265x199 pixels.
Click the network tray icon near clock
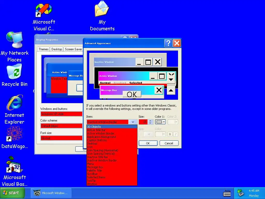click(240, 193)
